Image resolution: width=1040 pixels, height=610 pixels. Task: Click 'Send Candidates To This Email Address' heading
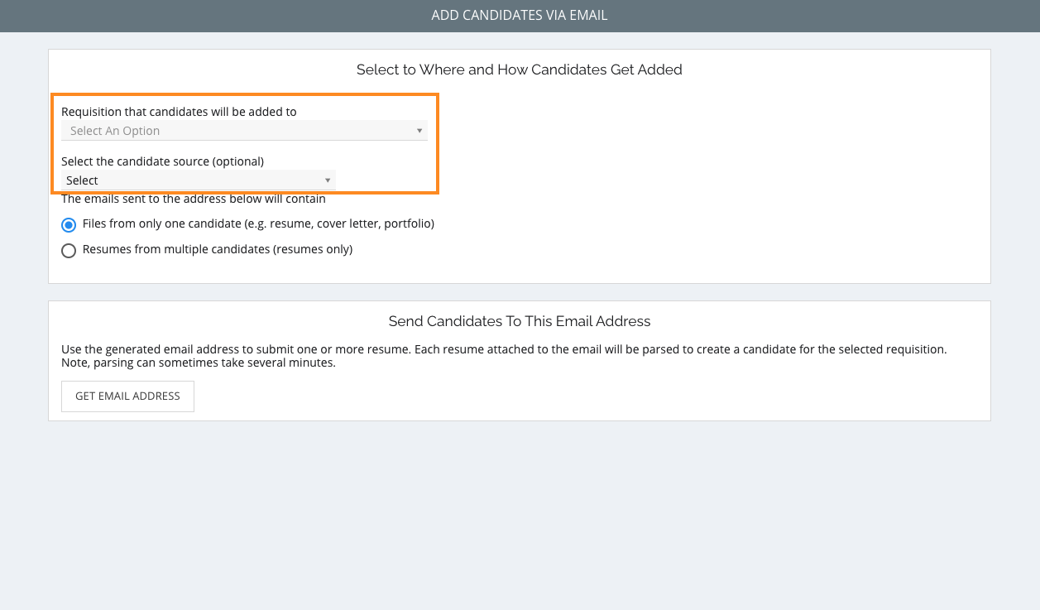[520, 321]
